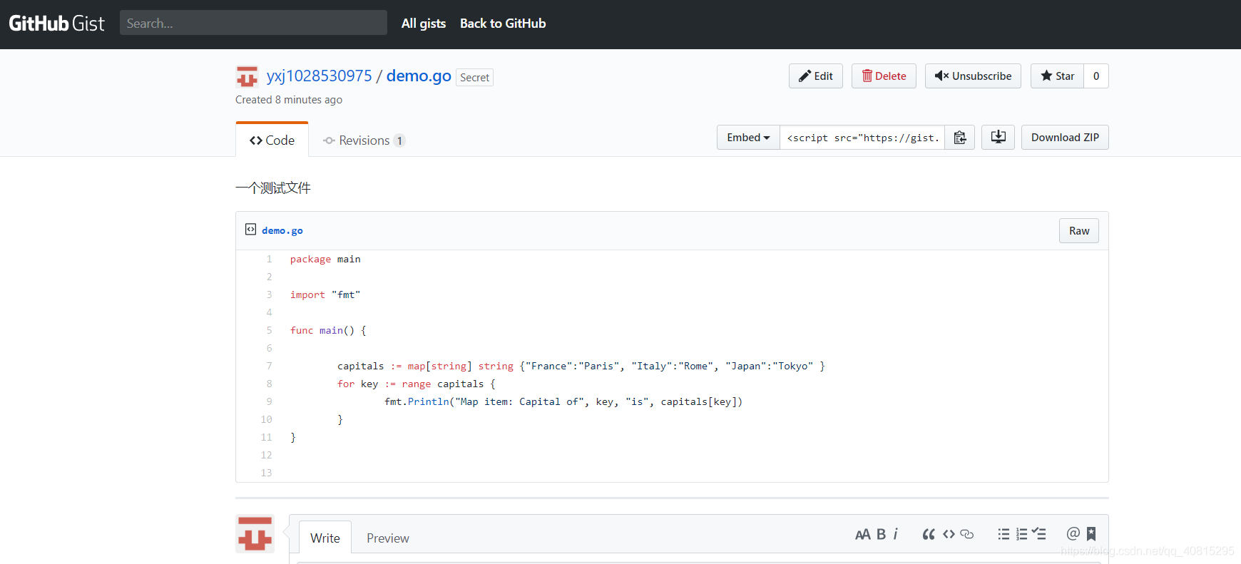Insert a numbered list

pos(1021,534)
